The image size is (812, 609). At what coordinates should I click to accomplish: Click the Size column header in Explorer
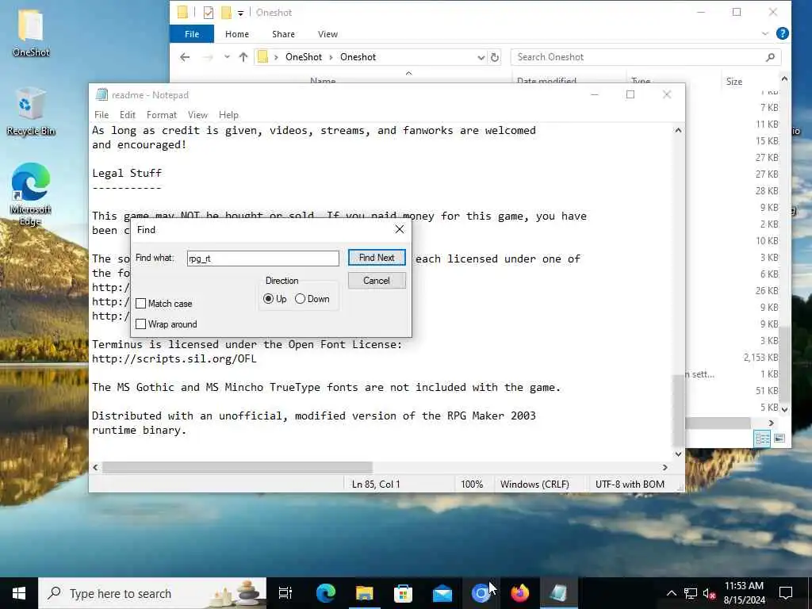(x=733, y=82)
